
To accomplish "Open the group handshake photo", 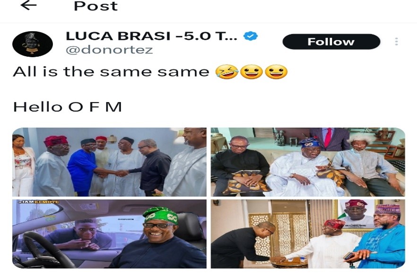I will tap(109, 162).
